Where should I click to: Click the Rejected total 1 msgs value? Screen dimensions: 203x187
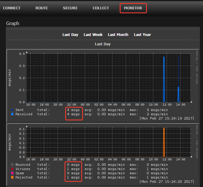click(x=73, y=177)
